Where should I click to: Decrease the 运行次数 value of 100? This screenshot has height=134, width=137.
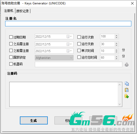[116, 38]
